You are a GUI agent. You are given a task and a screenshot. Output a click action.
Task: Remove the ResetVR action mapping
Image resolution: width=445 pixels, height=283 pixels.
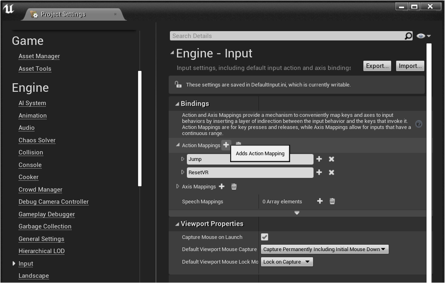[x=331, y=173]
